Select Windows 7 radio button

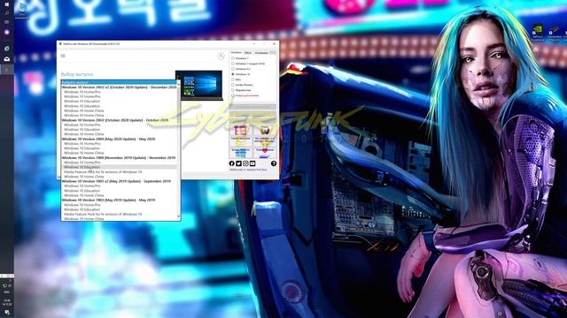(233, 58)
